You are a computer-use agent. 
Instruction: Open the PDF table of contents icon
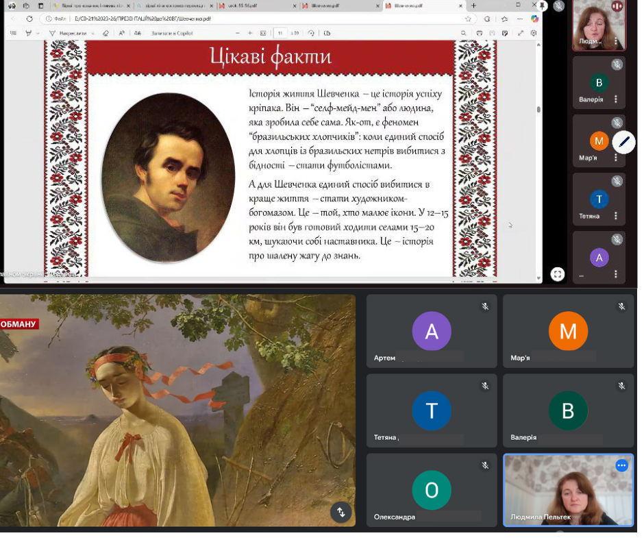tap(13, 34)
